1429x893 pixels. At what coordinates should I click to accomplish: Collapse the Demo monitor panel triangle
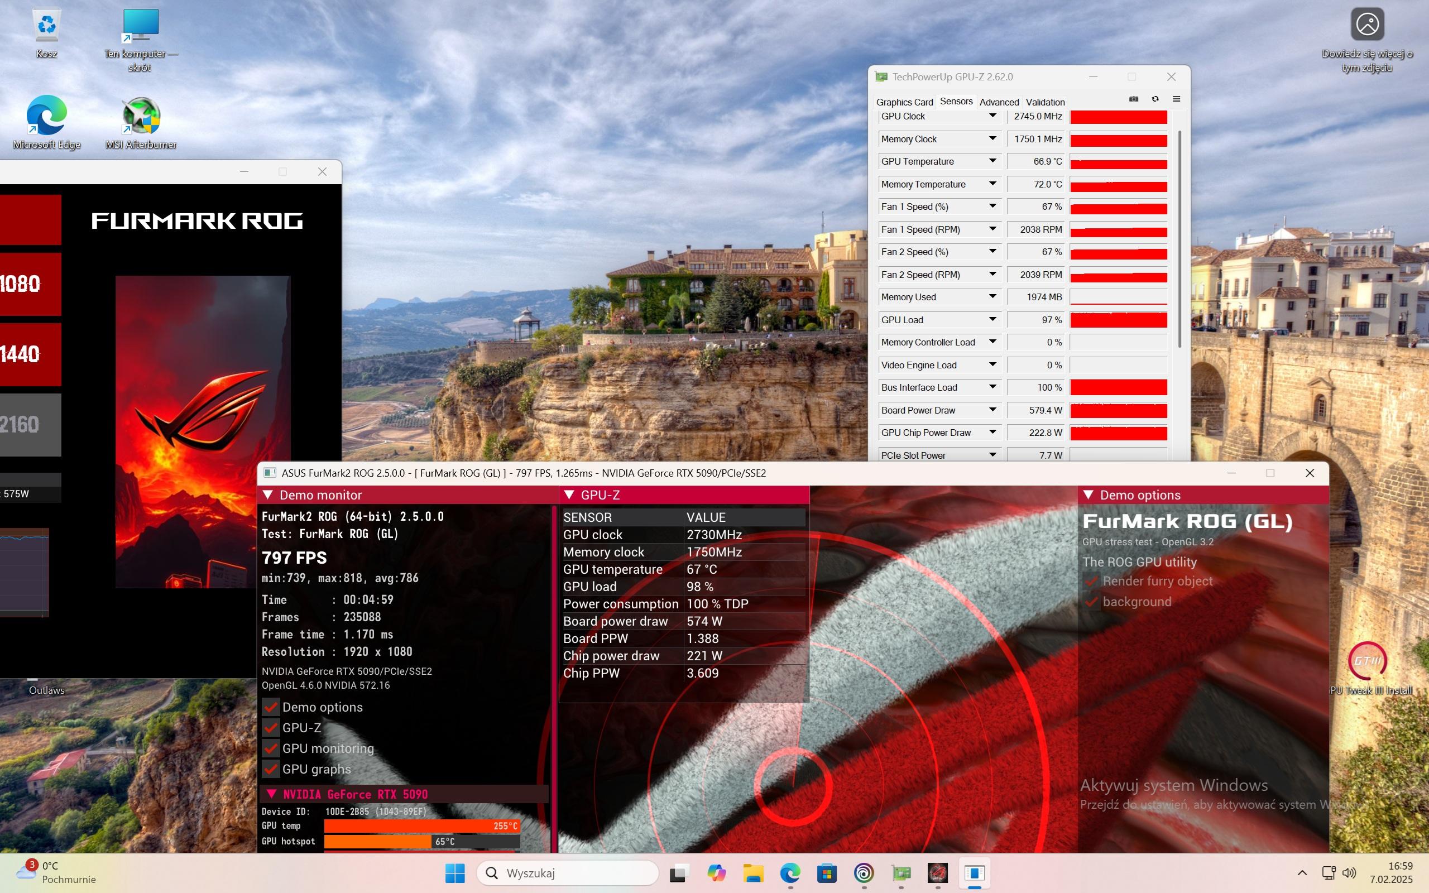click(x=267, y=495)
